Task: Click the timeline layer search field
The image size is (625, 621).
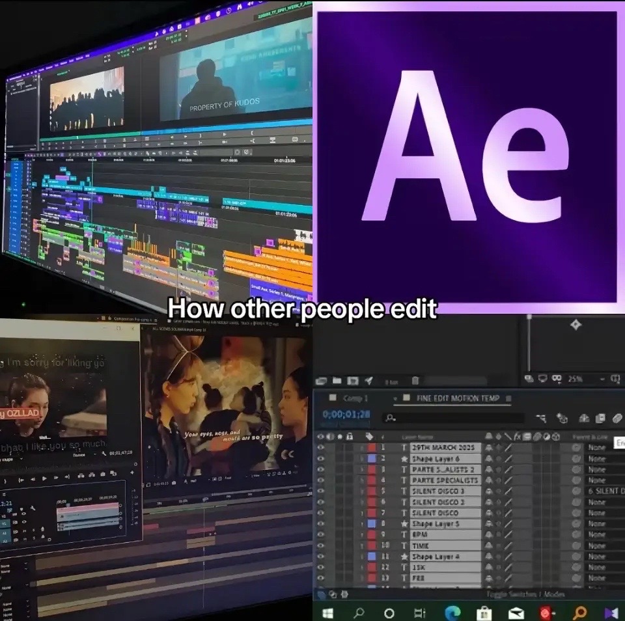Action: coord(454,418)
